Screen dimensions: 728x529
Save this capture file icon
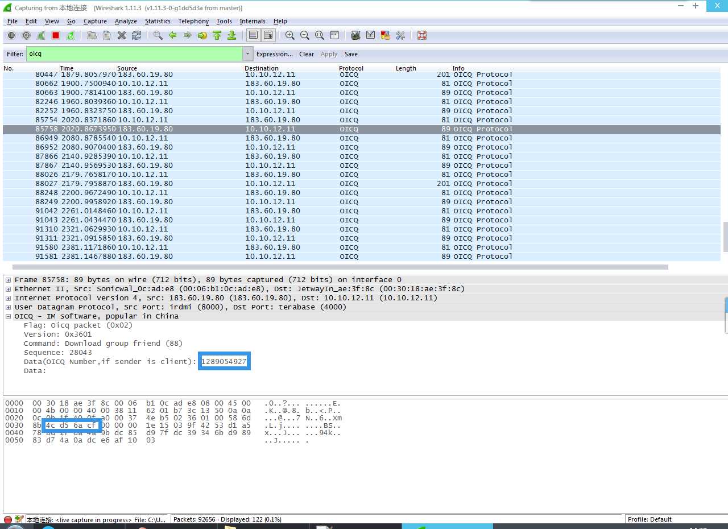[x=107, y=35]
